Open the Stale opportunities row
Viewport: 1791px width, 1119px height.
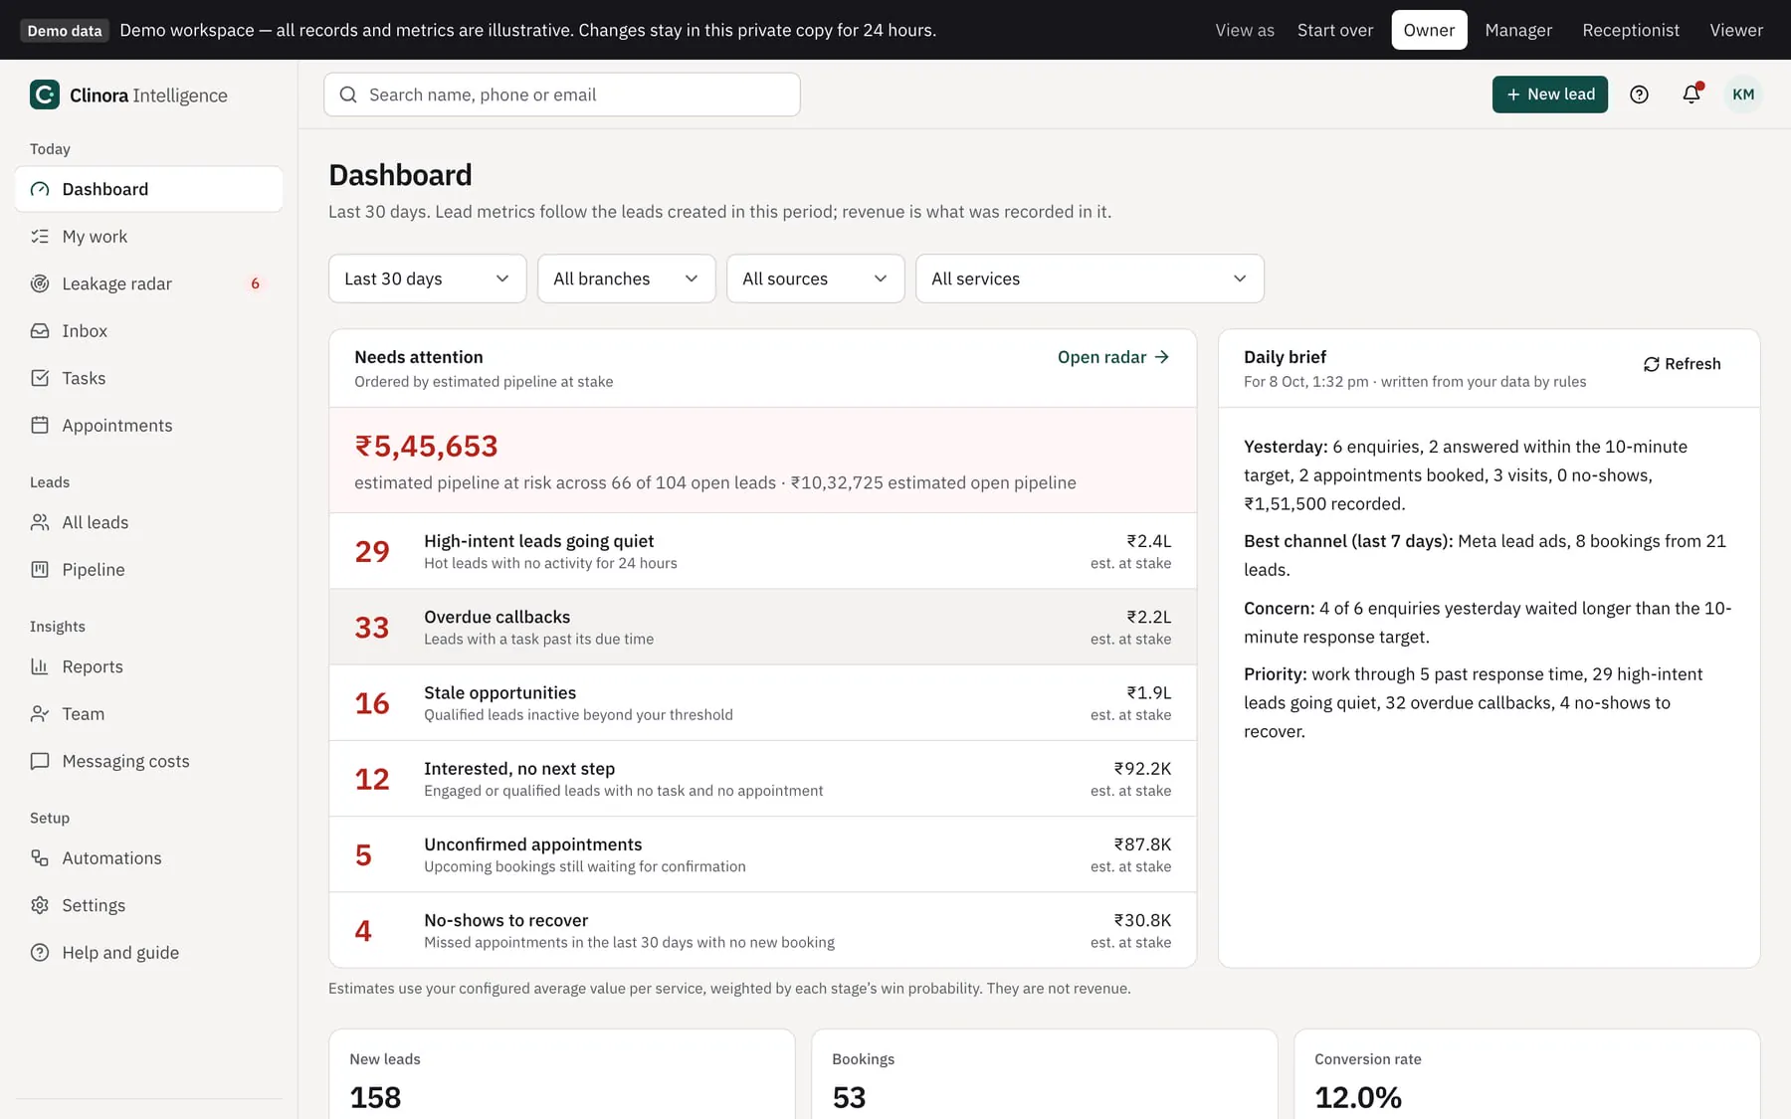[x=763, y=702]
